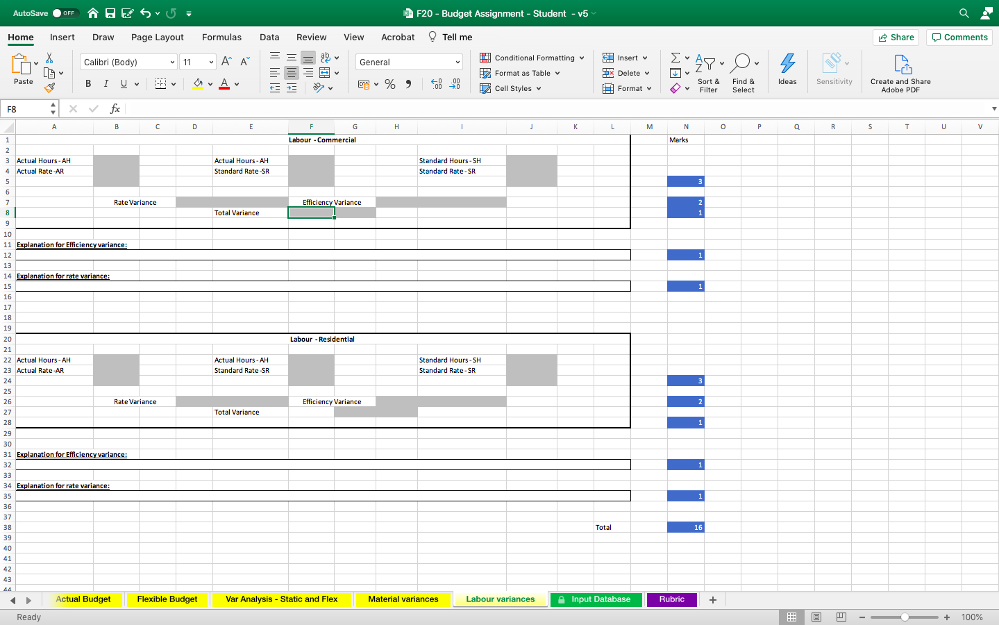Apply the red font color
This screenshot has height=625, width=999.
point(224,84)
